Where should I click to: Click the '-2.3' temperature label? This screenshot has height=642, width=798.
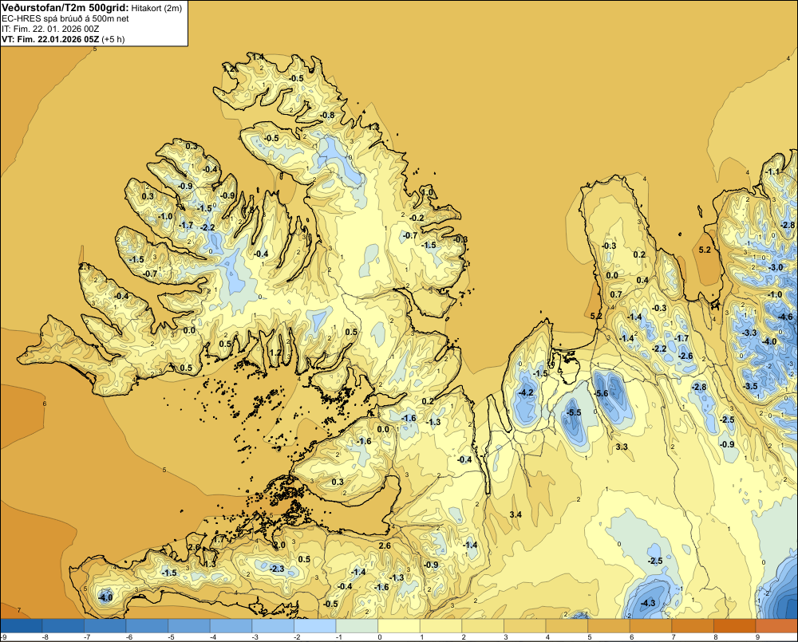click(278, 569)
